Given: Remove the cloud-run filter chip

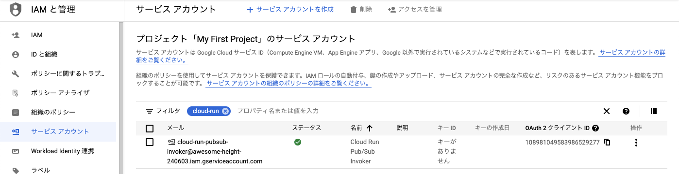Looking at the screenshot, I should pyautogui.click(x=225, y=111).
